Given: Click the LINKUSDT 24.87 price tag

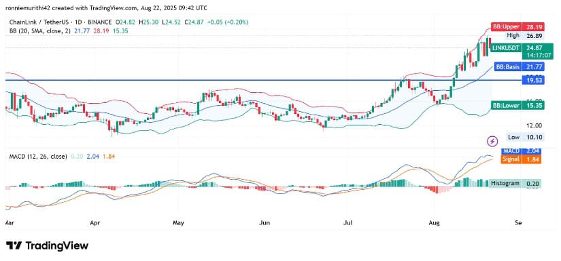Looking at the screenshot, I should click(517, 47).
